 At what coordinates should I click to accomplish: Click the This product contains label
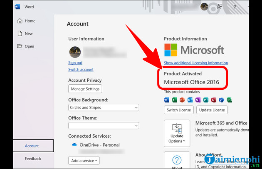pyautogui.click(x=182, y=92)
